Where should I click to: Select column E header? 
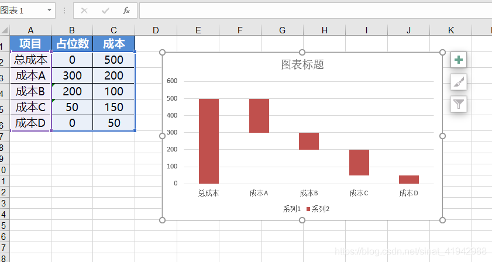[x=198, y=30]
